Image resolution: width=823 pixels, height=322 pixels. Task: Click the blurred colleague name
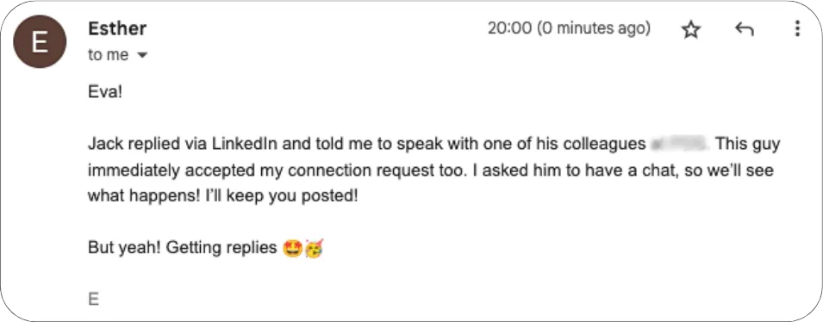coord(680,145)
